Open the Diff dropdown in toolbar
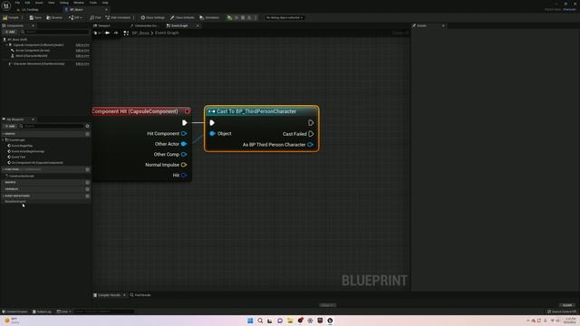 (x=75, y=17)
